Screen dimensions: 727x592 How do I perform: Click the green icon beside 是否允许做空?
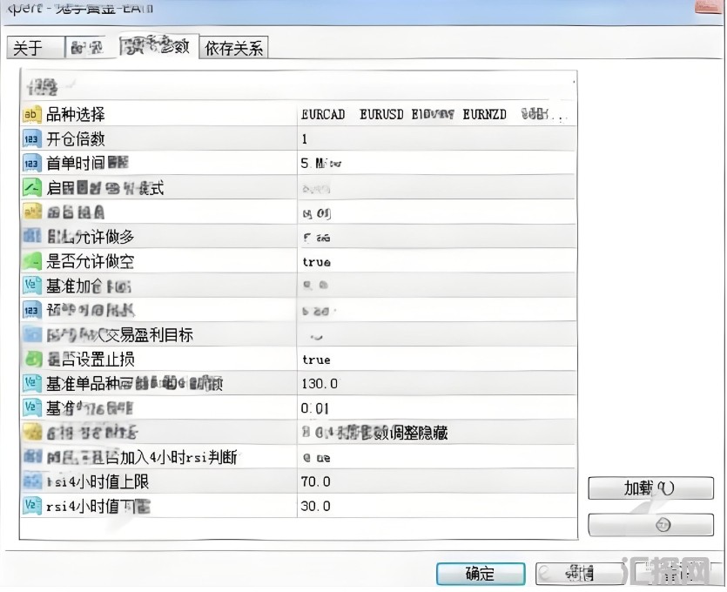31,261
